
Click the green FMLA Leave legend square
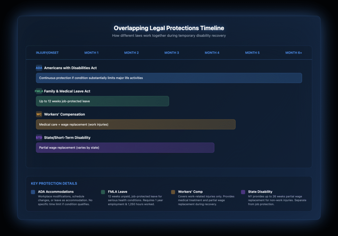[103, 192]
